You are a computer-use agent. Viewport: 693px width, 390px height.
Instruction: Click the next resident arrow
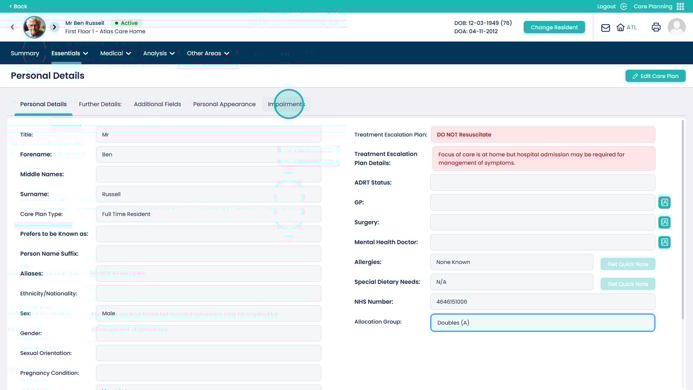click(x=54, y=27)
